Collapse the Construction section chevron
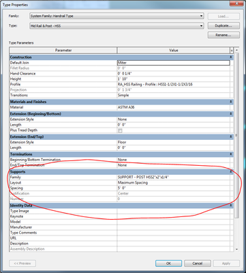Screen dimensions: 246x273 [x=231, y=57]
